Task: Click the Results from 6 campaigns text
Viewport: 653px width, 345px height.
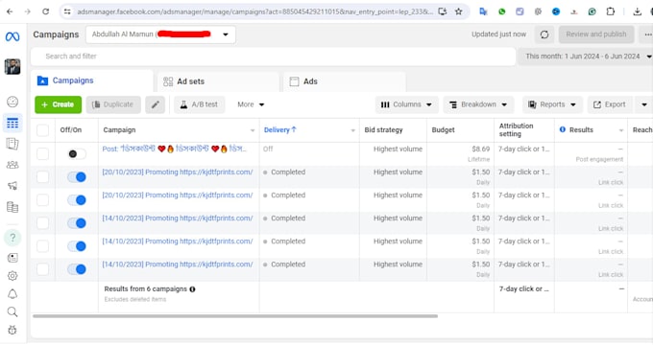Action: (x=145, y=288)
